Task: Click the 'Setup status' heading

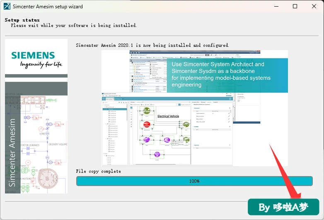Action: (22, 20)
